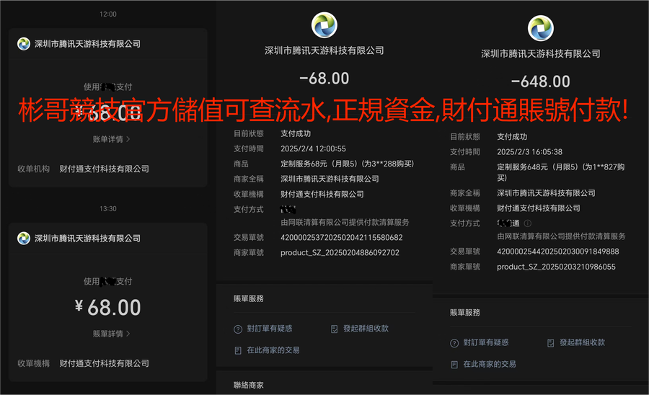Tap the merchant logo in the 13:30 payment card

(24, 239)
